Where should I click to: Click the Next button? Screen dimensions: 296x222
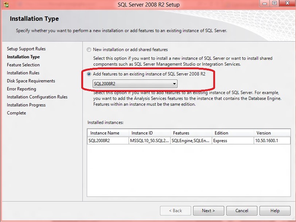coord(209,210)
